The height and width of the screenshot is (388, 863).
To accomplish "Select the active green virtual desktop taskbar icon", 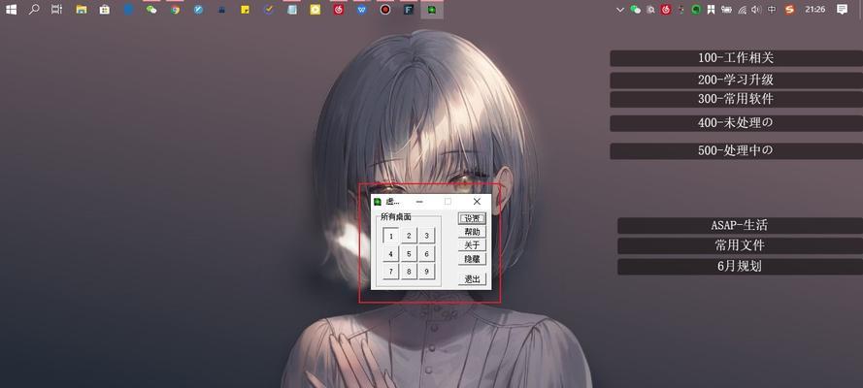I will pyautogui.click(x=432, y=10).
